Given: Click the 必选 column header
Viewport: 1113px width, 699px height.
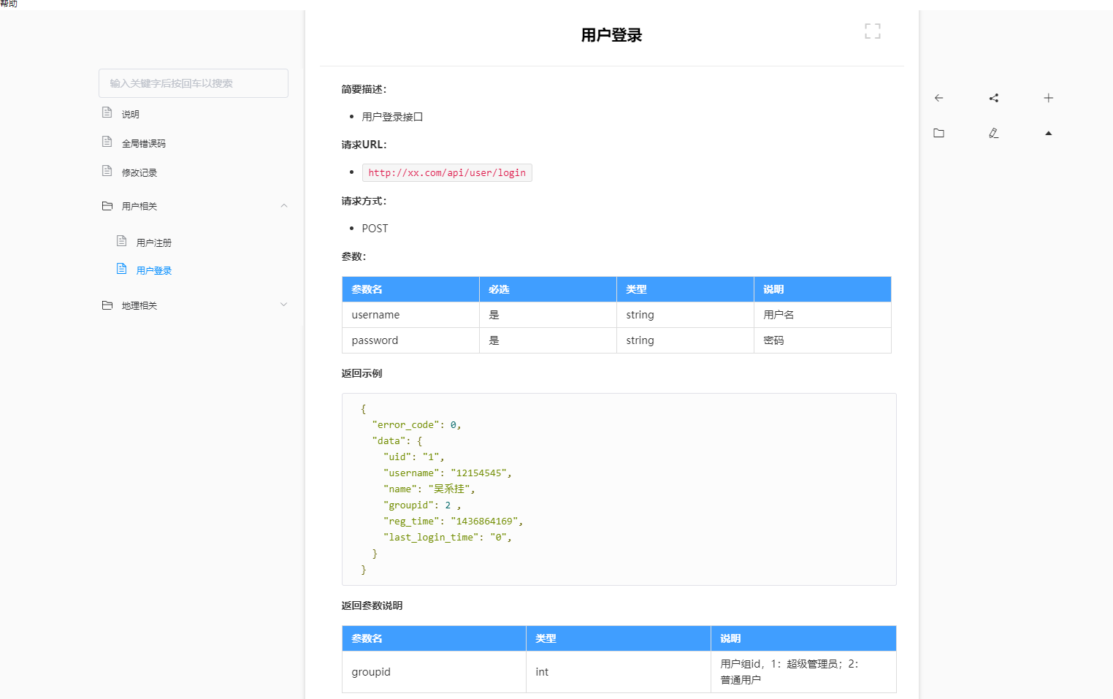Looking at the screenshot, I should pos(548,289).
